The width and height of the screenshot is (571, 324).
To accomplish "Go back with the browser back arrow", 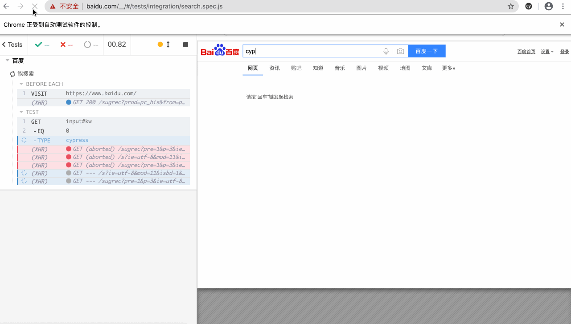I will pos(6,6).
